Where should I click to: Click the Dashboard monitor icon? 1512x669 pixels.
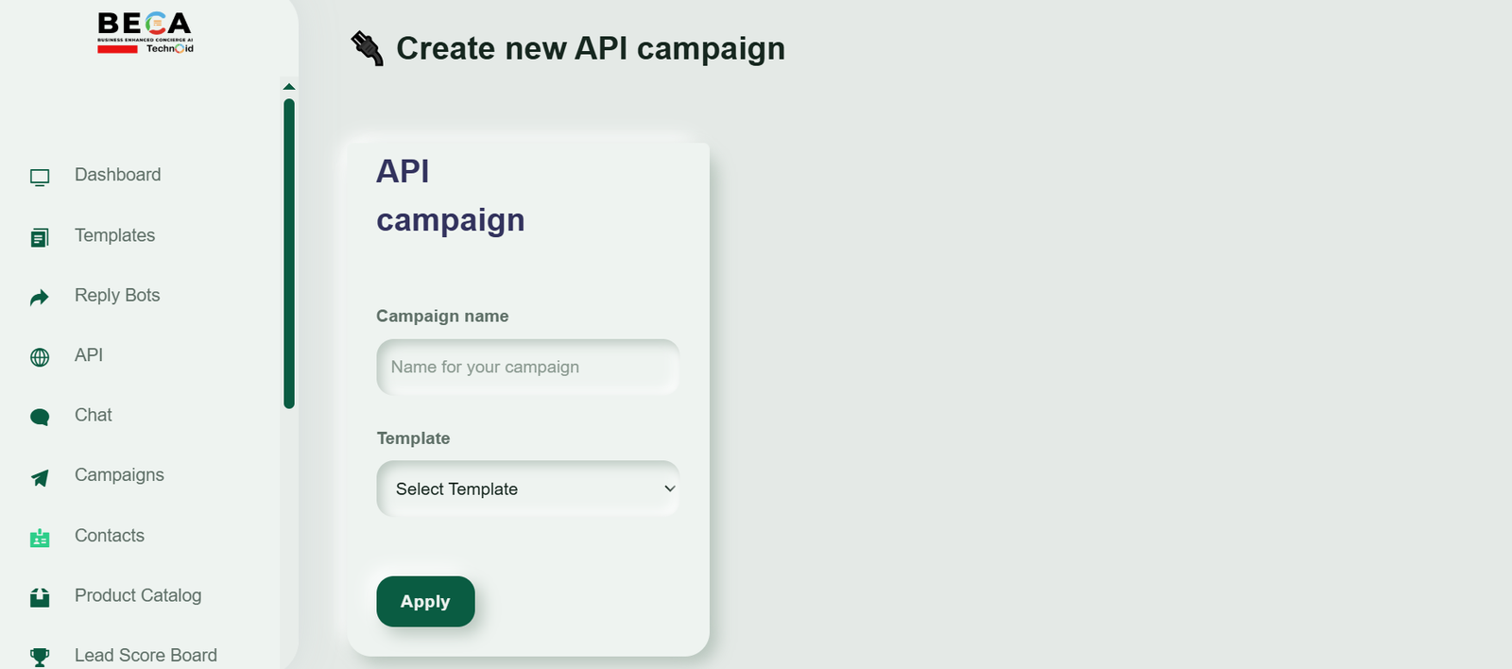(x=40, y=177)
